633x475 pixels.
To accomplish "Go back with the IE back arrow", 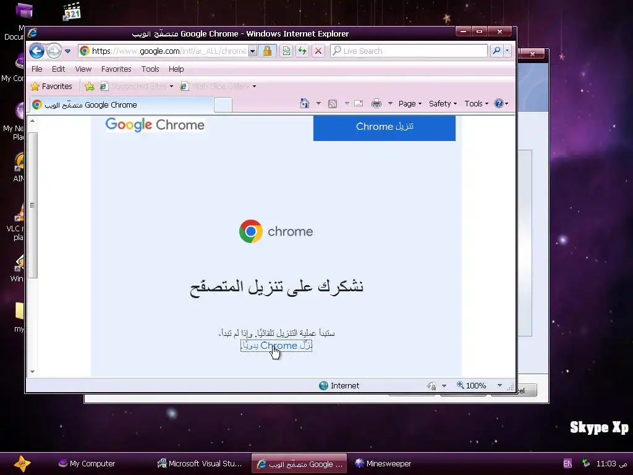I will 36,51.
